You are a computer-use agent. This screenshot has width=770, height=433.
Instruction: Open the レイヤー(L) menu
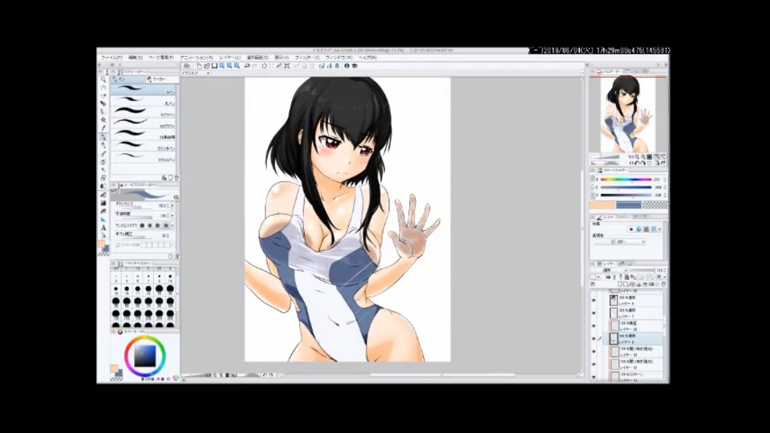pyautogui.click(x=230, y=58)
